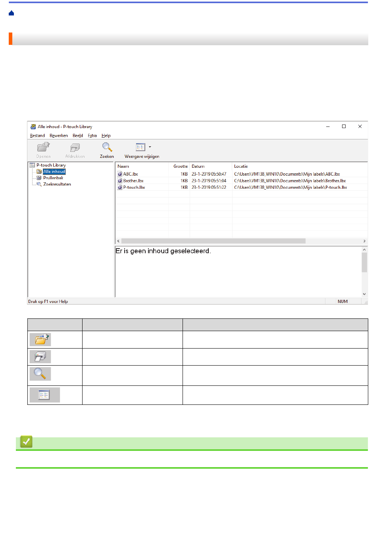Select the P-touch.lbx file
The width and height of the screenshot is (377, 550).
[x=134, y=188]
